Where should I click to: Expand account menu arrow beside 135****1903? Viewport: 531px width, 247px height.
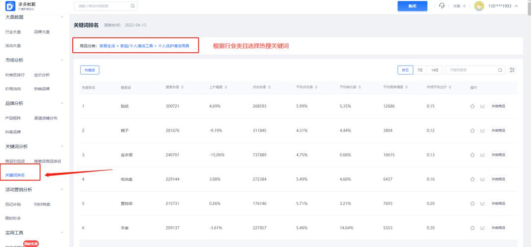(x=516, y=6)
